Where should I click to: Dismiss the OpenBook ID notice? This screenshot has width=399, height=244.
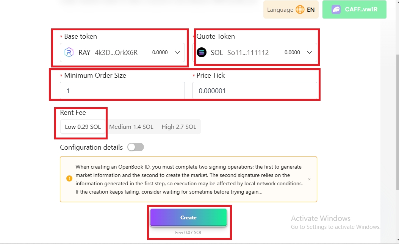click(x=309, y=179)
